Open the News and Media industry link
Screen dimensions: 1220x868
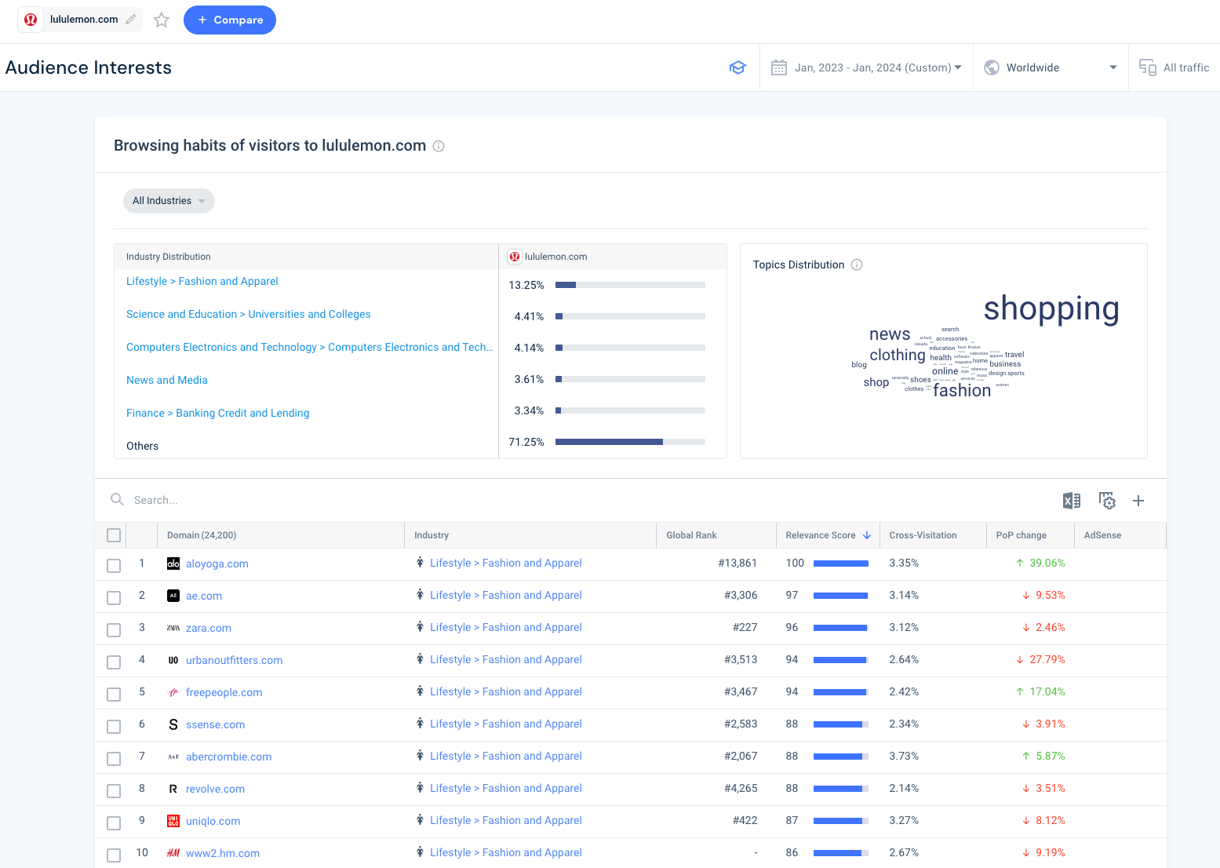point(167,380)
